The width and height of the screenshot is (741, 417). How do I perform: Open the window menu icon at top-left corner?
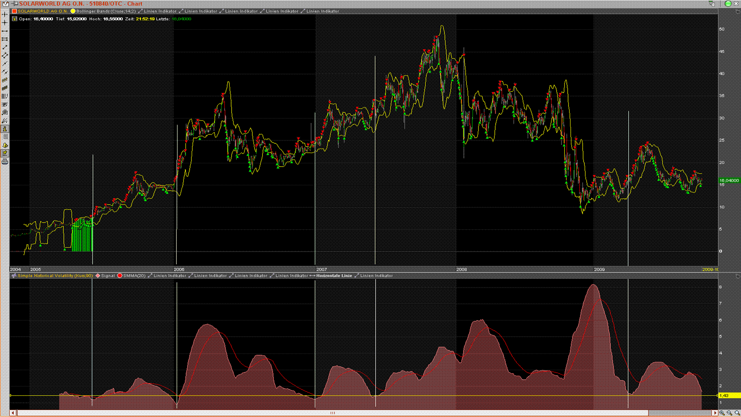coord(5,4)
